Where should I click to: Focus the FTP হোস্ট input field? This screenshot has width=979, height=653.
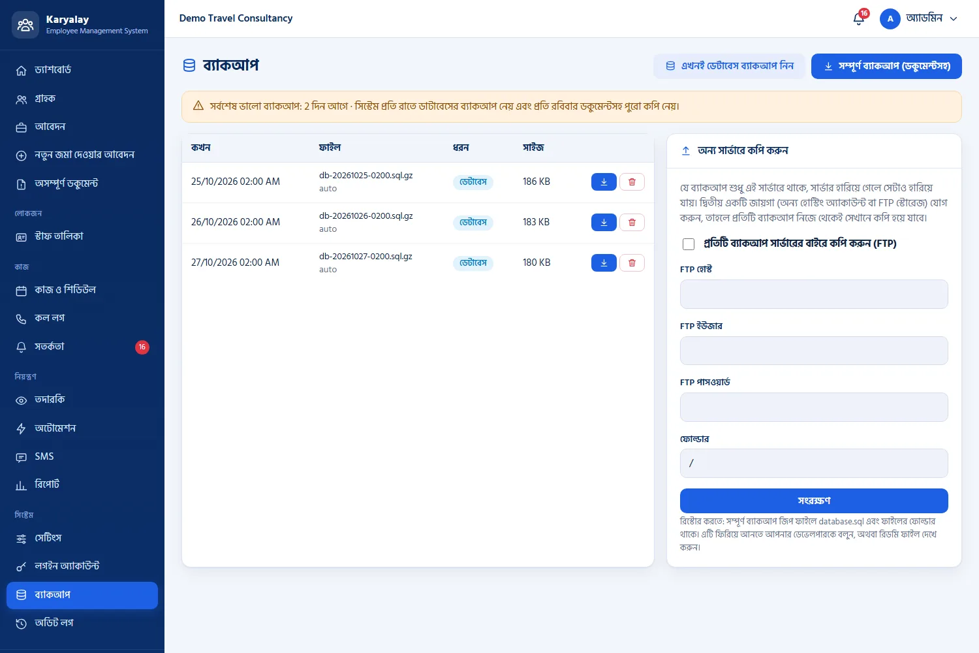(814, 295)
